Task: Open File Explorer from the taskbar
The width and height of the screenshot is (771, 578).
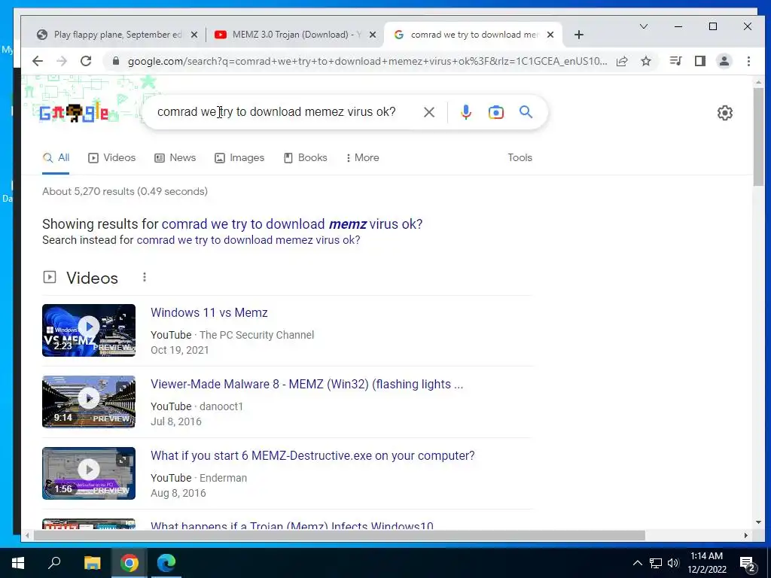Action: [x=92, y=563]
